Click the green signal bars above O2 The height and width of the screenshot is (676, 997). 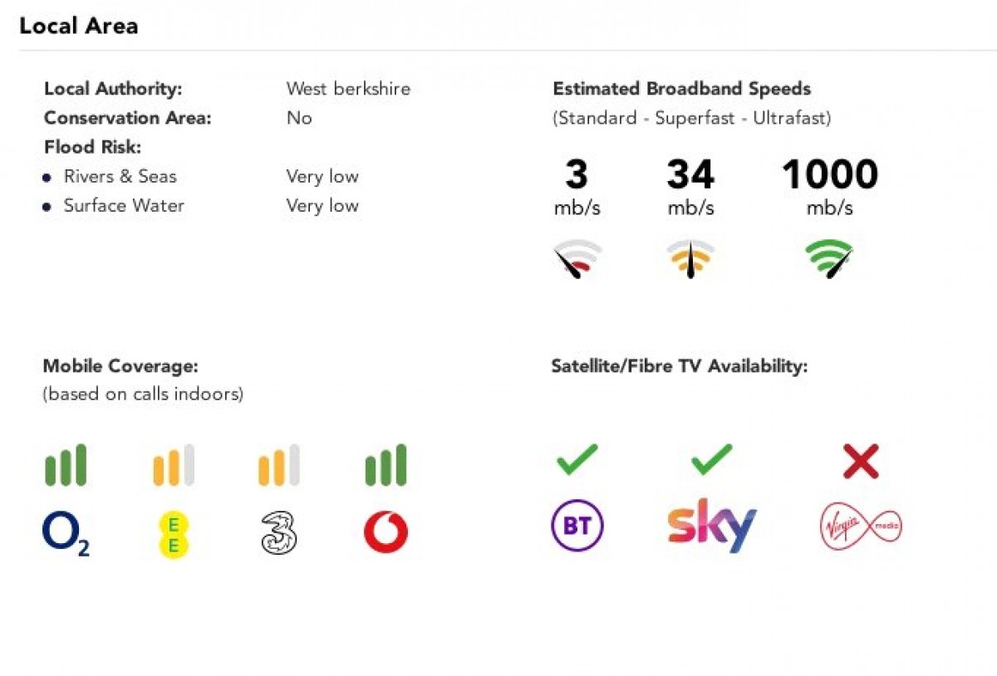tap(66, 465)
